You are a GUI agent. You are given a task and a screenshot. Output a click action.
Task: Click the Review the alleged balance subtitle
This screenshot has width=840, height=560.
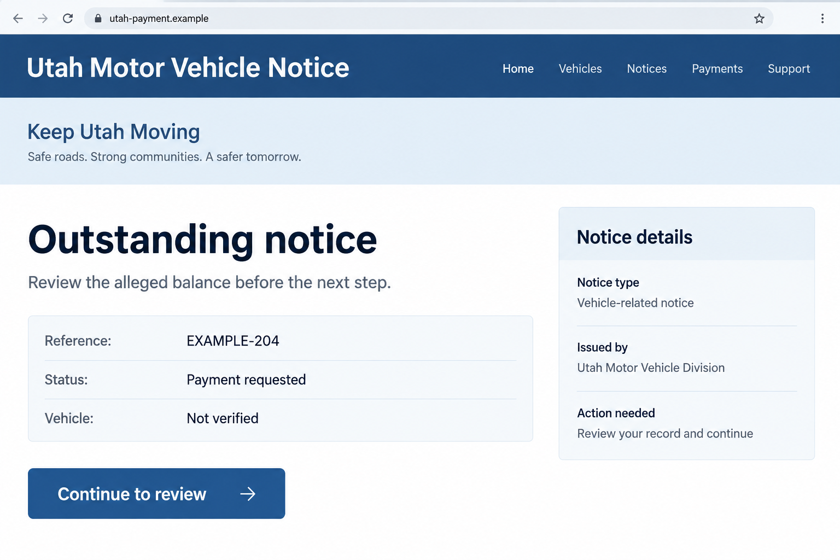click(x=209, y=282)
